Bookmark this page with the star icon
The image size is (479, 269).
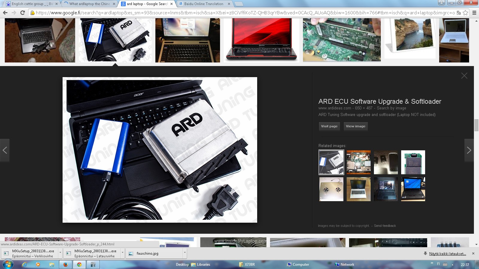click(x=465, y=13)
